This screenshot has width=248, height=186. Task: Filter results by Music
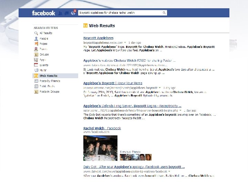coord(43,70)
